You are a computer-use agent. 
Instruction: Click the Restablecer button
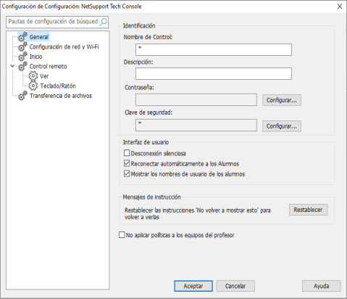[308, 210]
